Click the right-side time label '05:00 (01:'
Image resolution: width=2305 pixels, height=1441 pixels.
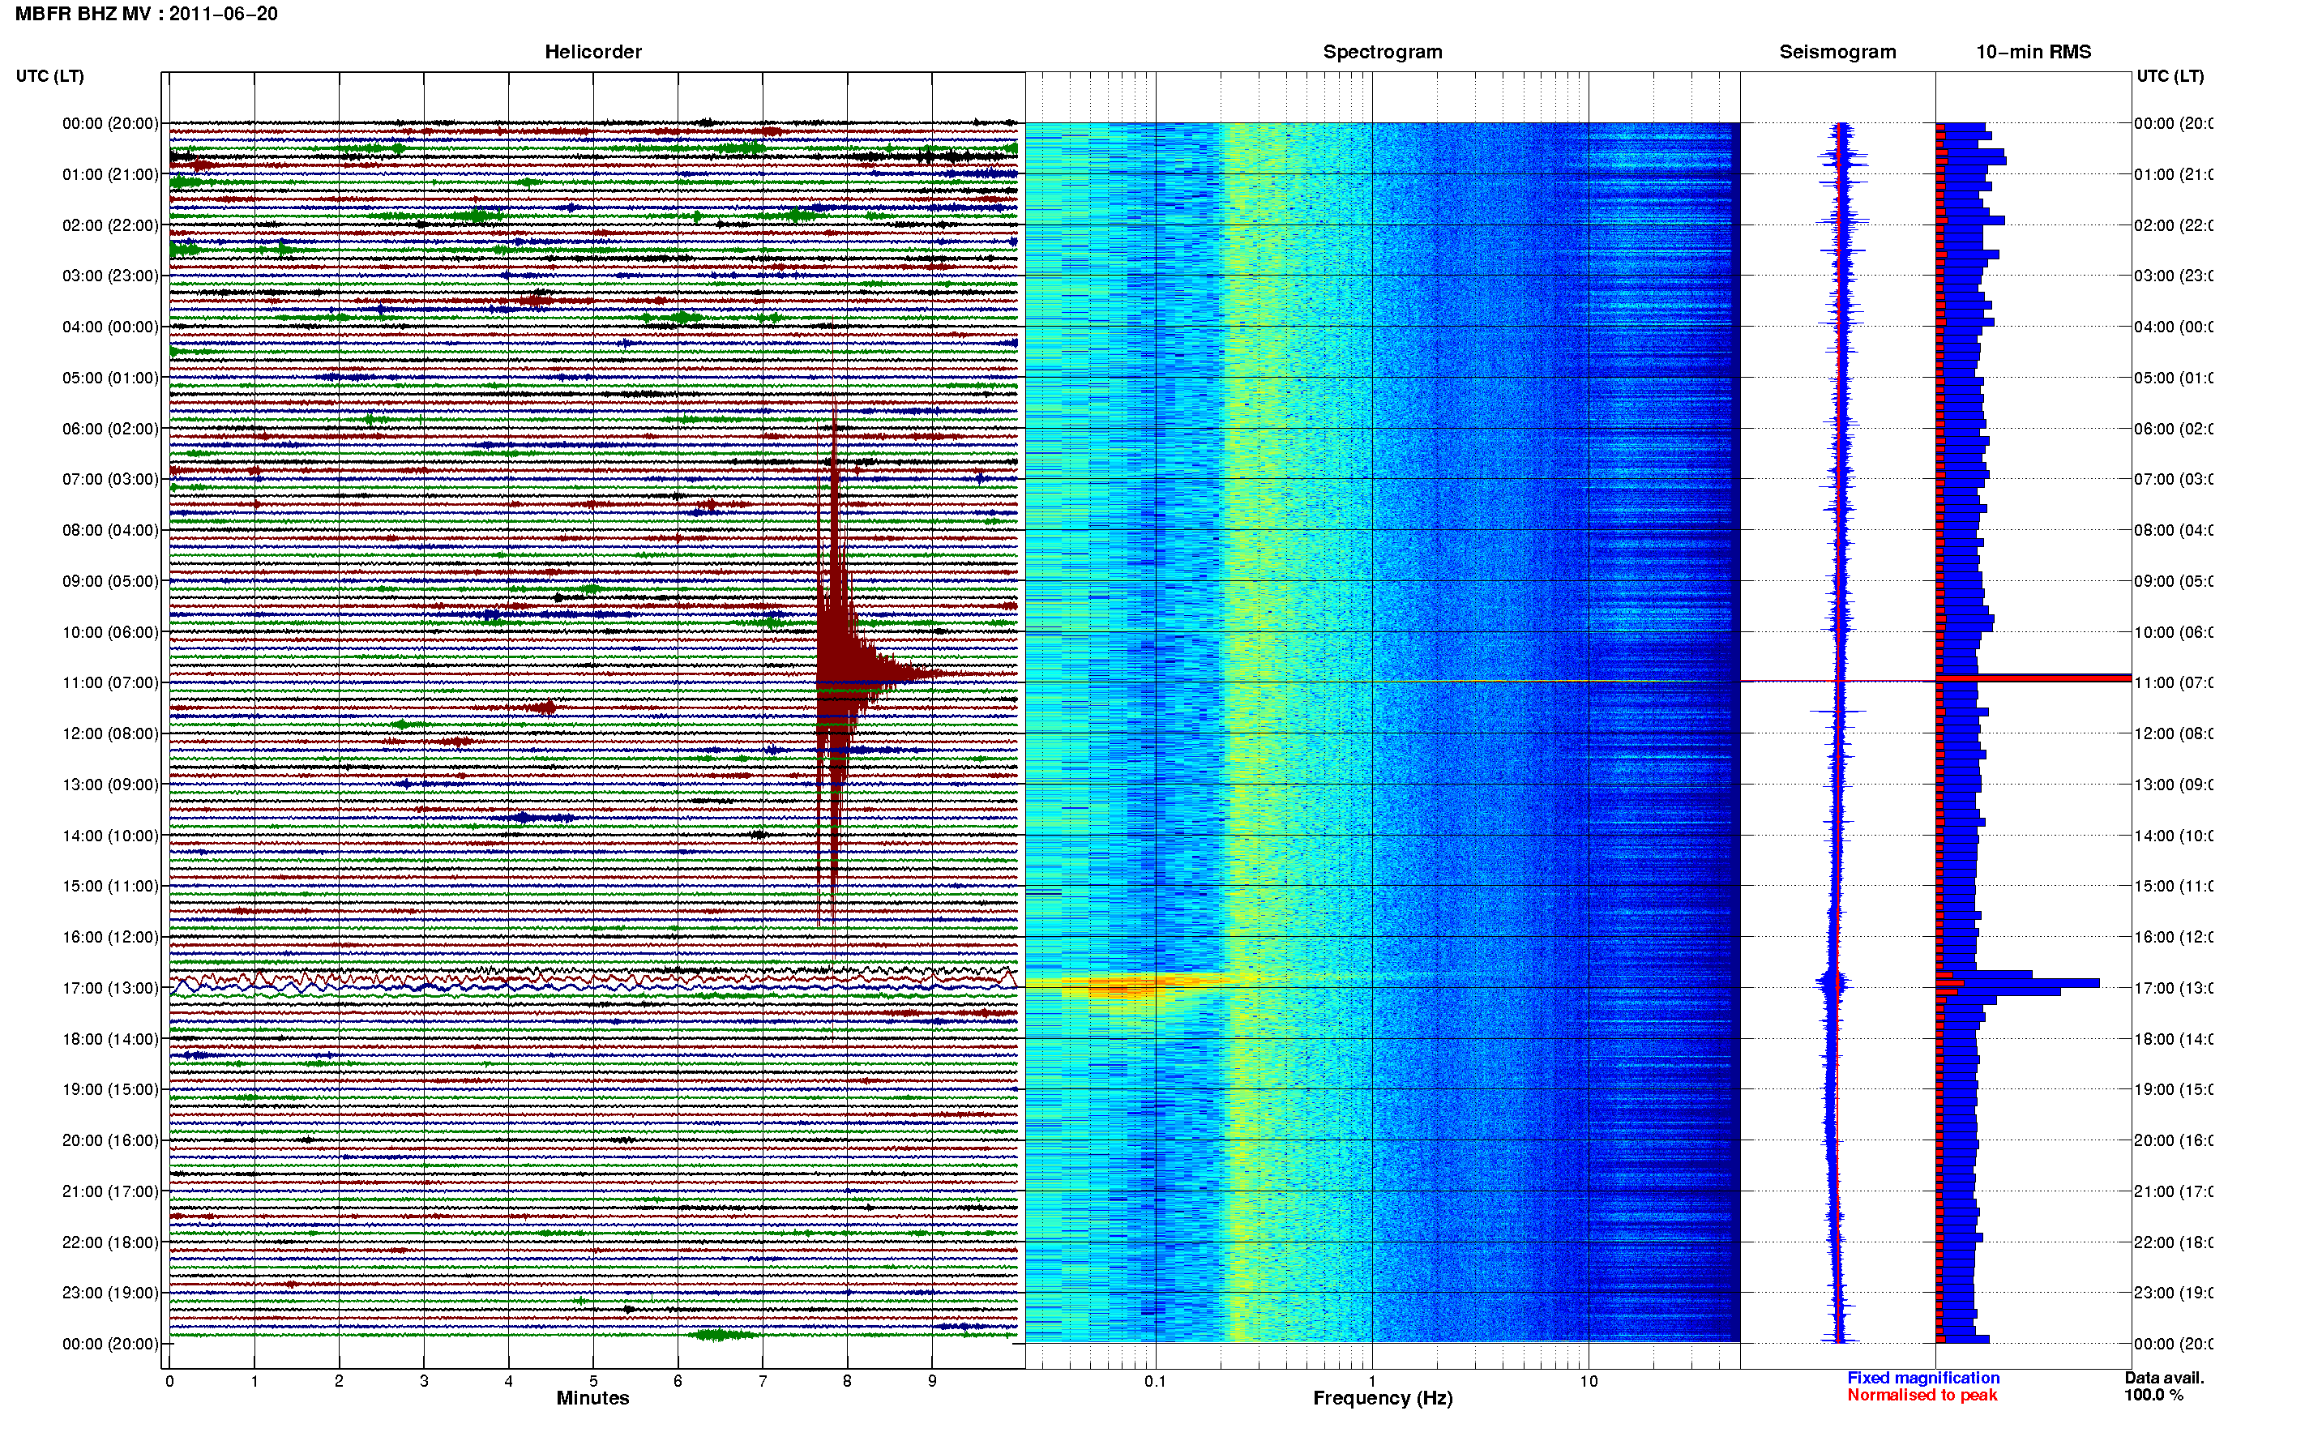tap(2174, 378)
